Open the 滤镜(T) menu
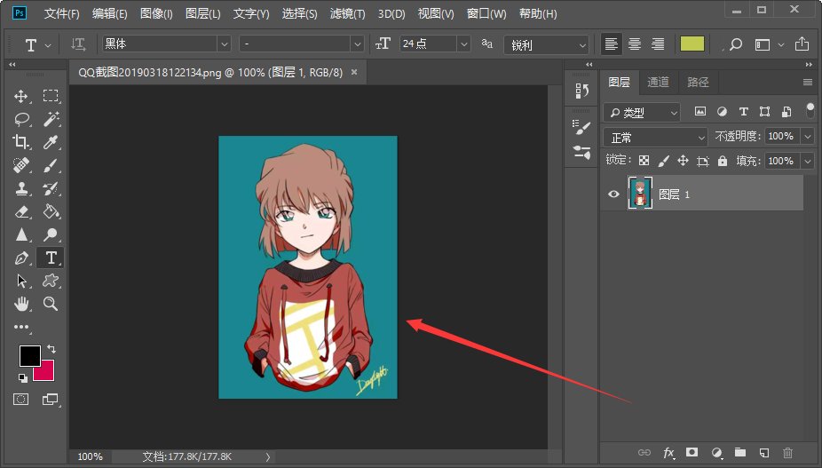822x468 pixels. (x=347, y=13)
